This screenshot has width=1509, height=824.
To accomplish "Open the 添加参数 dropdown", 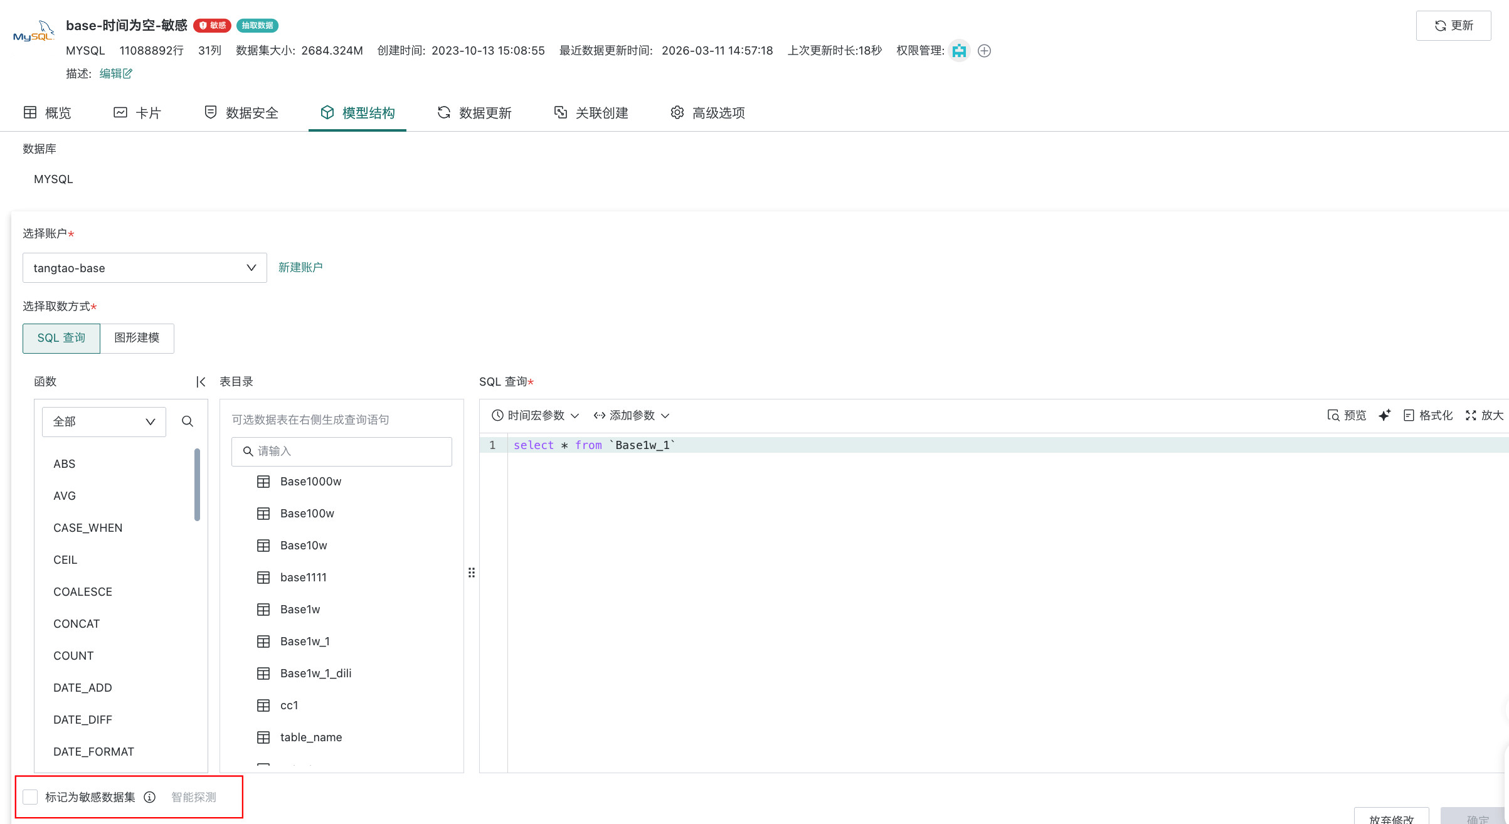I will point(631,415).
